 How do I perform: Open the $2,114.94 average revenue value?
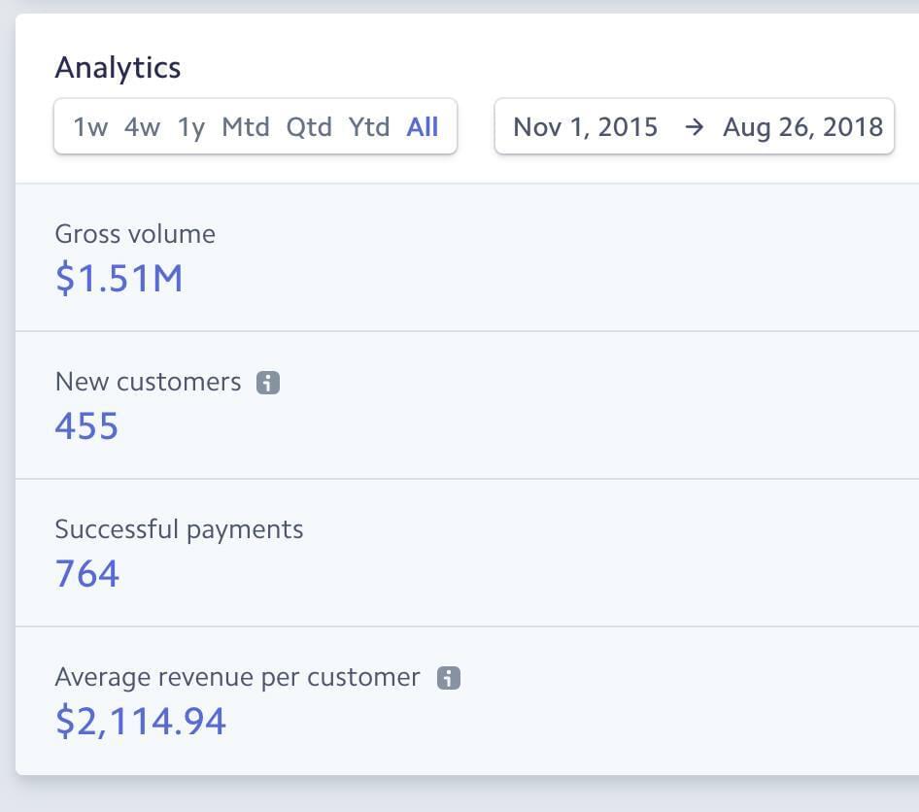[141, 722]
